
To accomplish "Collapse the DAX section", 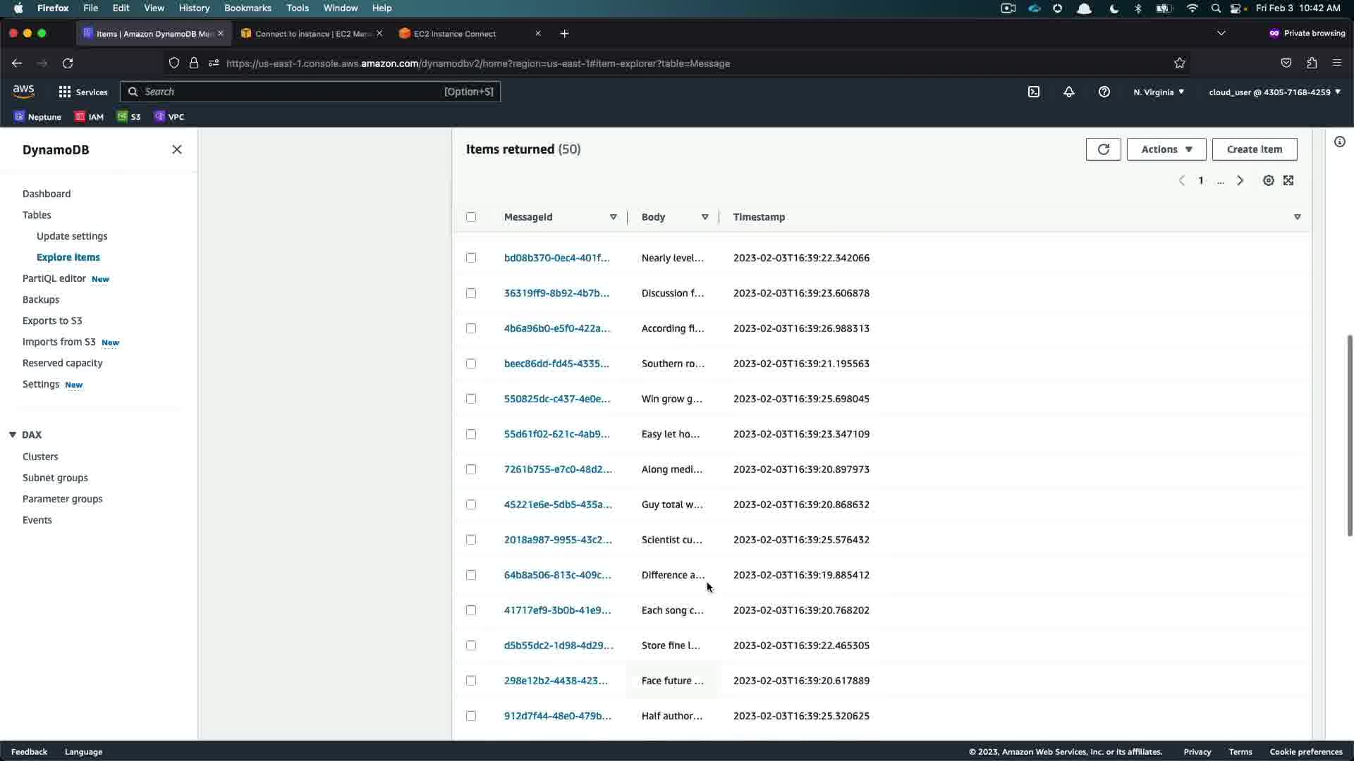I will [x=13, y=435].
